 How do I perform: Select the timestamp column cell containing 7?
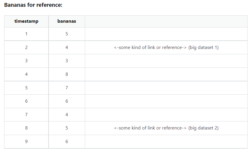pyautogui.click(x=26, y=115)
